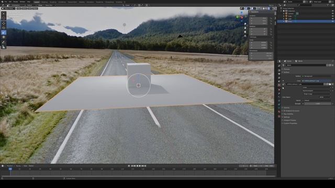This screenshot has height=188, width=335.
Task: Select the active Scale tool
Action: click(4, 32)
